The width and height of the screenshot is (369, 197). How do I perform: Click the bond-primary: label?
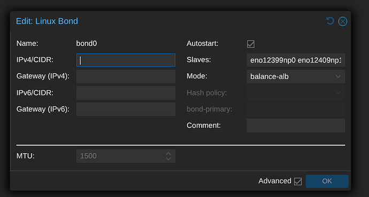click(x=210, y=109)
